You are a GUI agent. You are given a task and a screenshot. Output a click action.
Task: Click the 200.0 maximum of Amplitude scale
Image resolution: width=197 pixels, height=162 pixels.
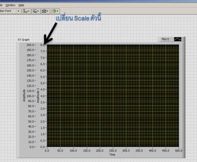pyautogui.click(x=30, y=45)
